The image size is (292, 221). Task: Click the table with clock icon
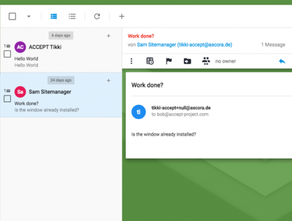[150, 61]
